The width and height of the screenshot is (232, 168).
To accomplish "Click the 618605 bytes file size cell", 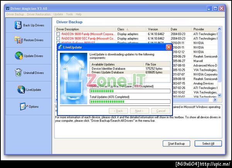I will coord(154,72).
